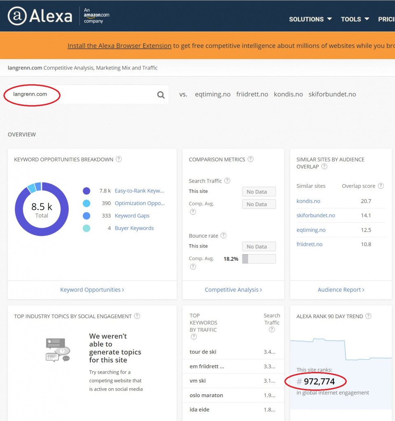
Task: Open Easy-to-Rank Keywords link
Action: (139, 191)
